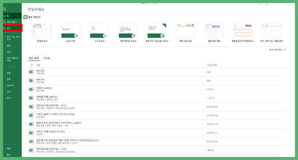Click the Excel icon beside 키워드 목록 20240112
The image size is (298, 160).
(x=32, y=133)
